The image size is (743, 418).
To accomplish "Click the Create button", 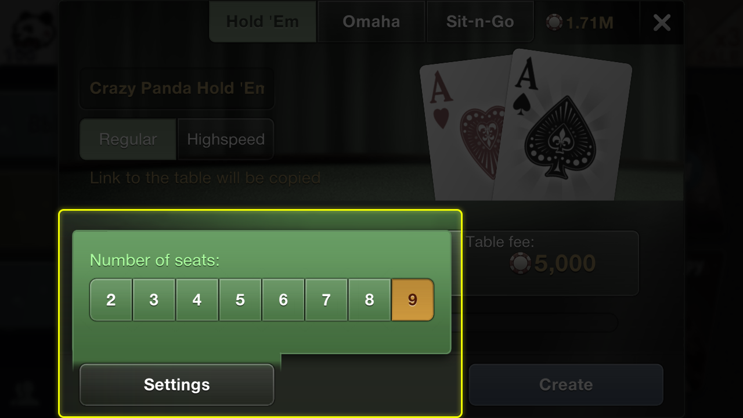I will [566, 384].
